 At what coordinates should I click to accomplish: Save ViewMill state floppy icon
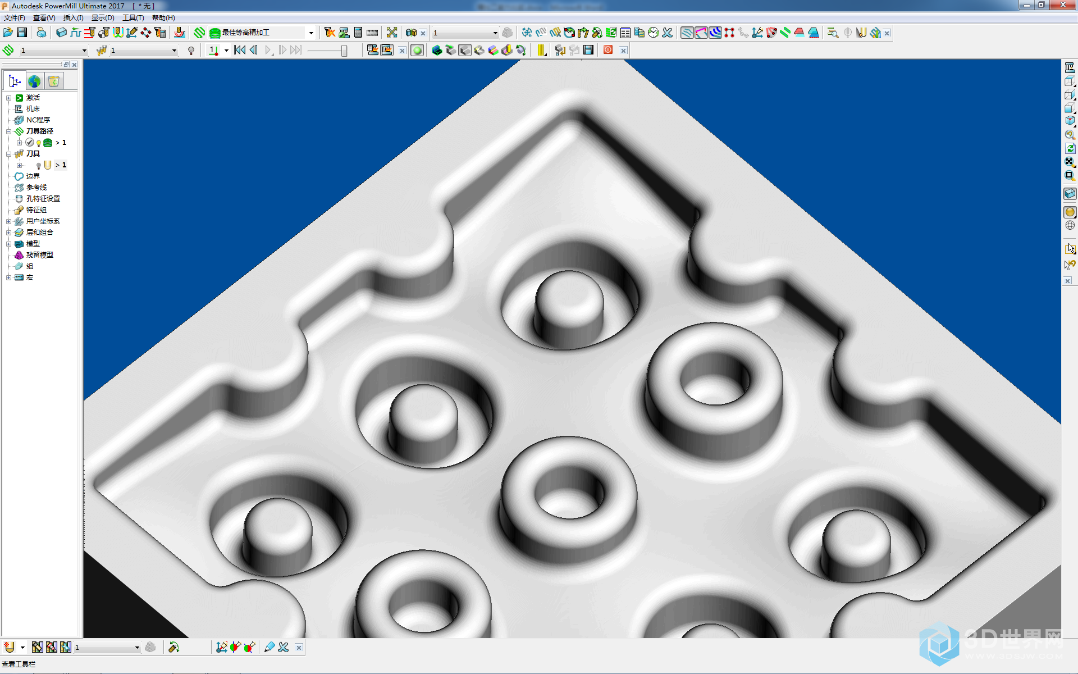tap(588, 50)
